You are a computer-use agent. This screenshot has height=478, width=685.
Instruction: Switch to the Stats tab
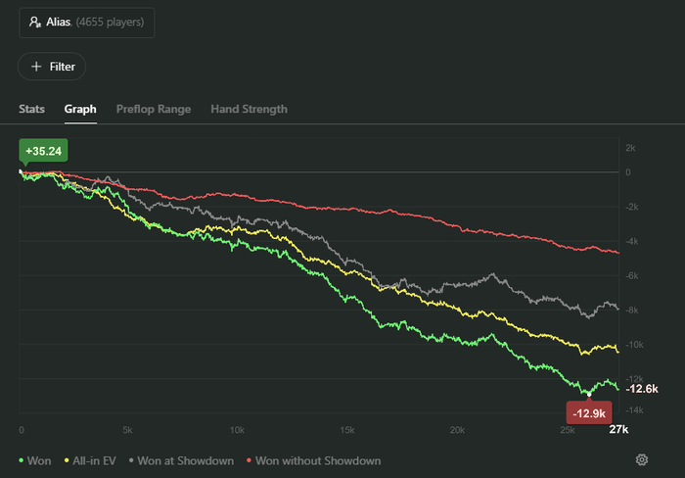click(x=31, y=109)
